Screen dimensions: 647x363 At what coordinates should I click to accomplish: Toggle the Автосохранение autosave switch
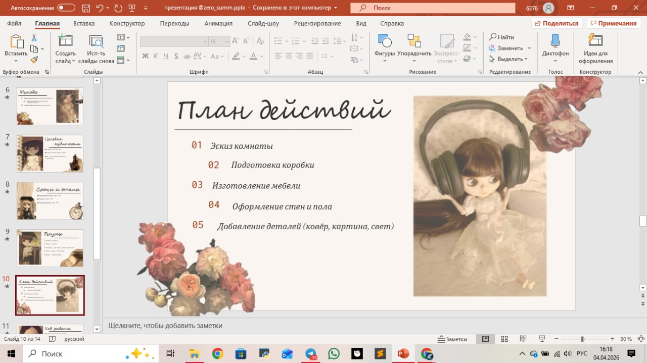(x=66, y=8)
